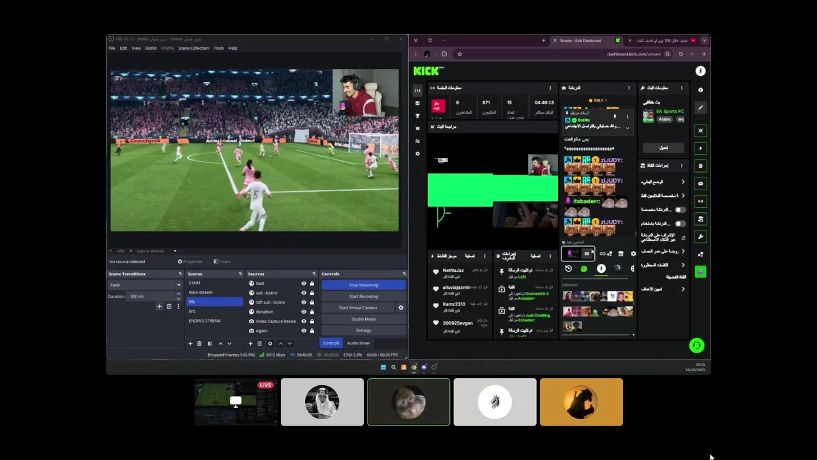The height and width of the screenshot is (460, 817).
Task: Open Scene Transitions dock float icon
Action: (x=181, y=274)
